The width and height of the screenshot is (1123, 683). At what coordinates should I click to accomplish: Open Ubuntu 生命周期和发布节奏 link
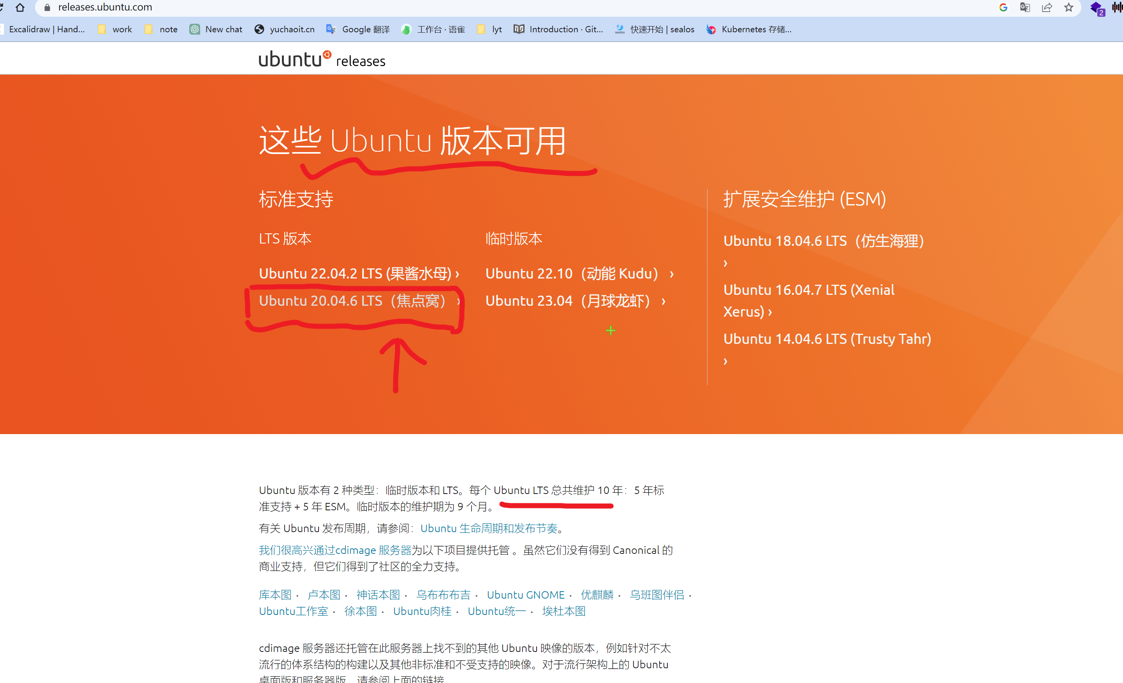(x=489, y=528)
